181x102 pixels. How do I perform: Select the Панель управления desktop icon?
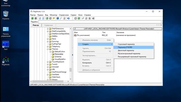pyautogui.click(x=6, y=32)
